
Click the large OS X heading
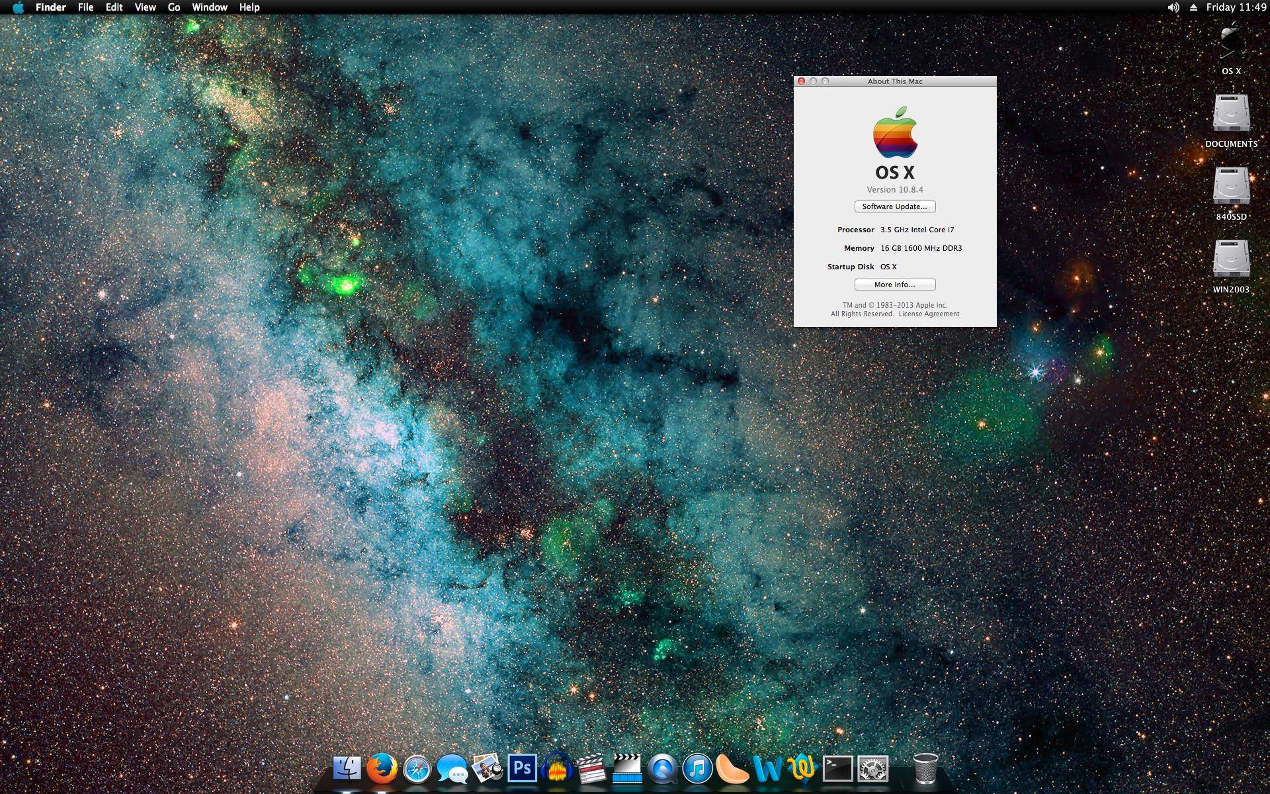895,172
